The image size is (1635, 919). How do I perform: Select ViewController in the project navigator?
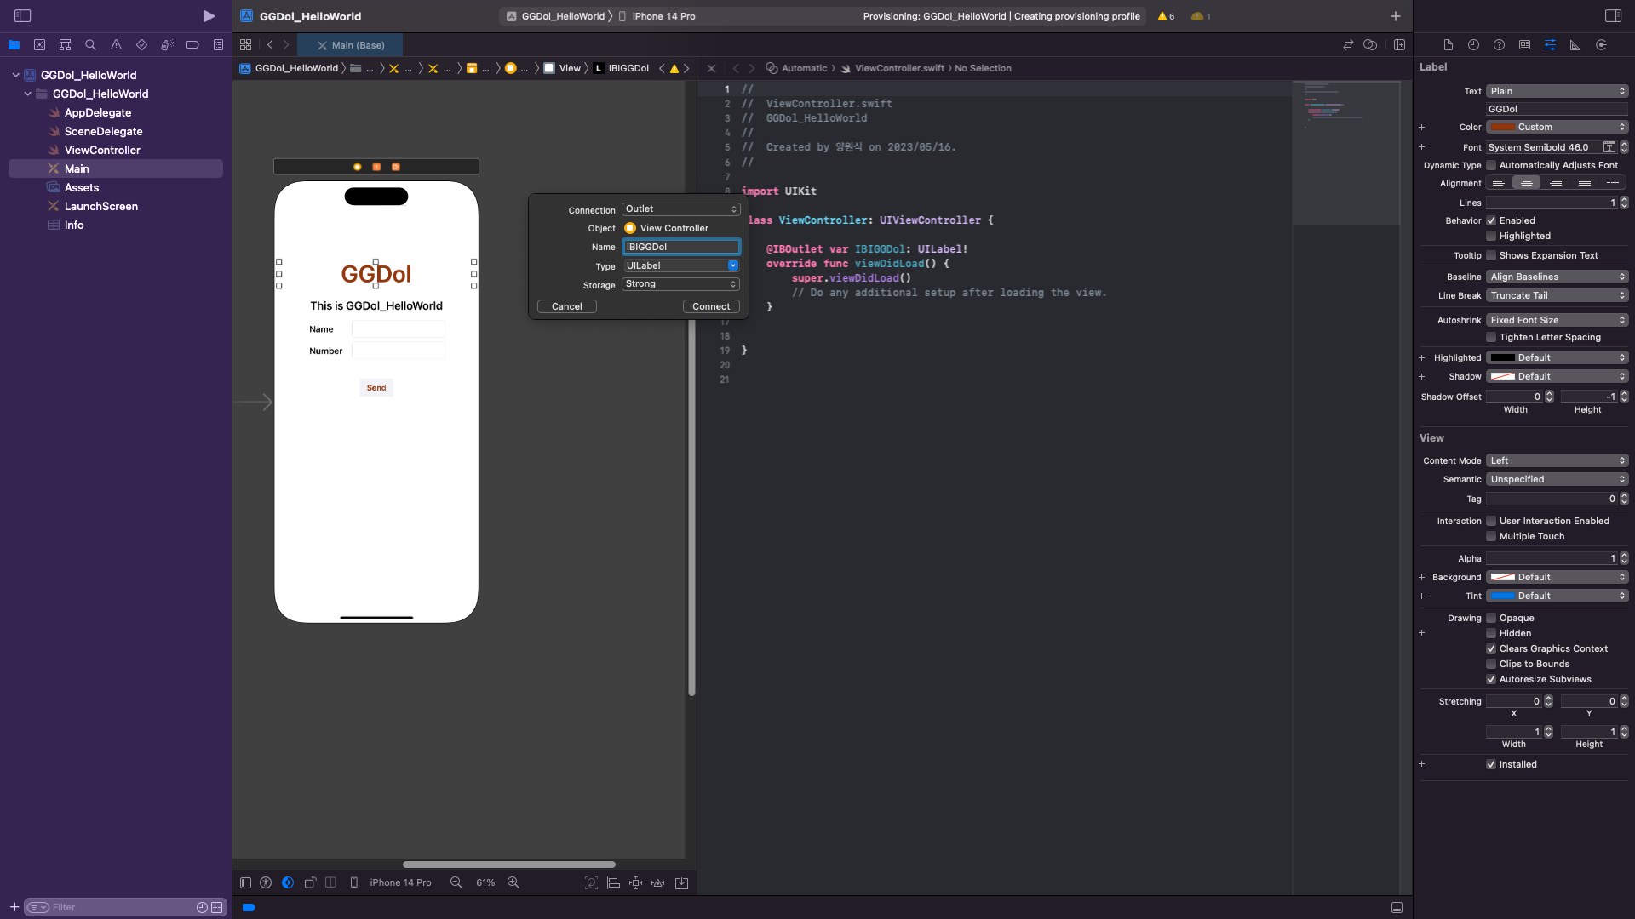[102, 150]
